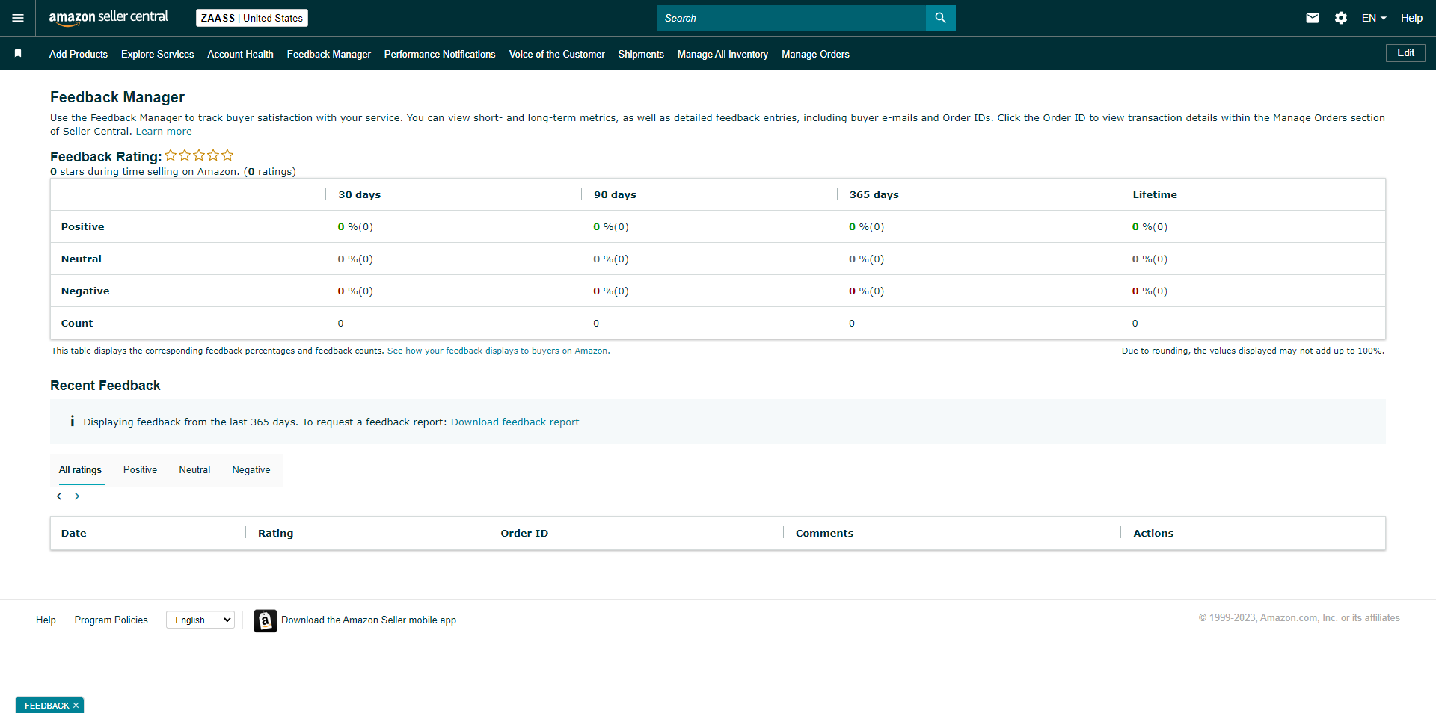Click the Neutral row label in the table
The width and height of the screenshot is (1436, 713).
(81, 259)
